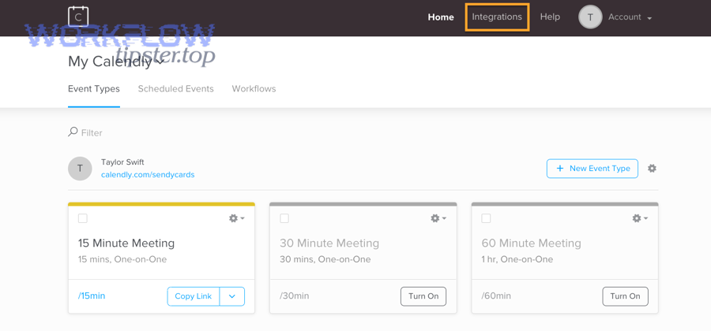Open the 15 Minute Meeting card title
This screenshot has width=711, height=331.
[126, 244]
